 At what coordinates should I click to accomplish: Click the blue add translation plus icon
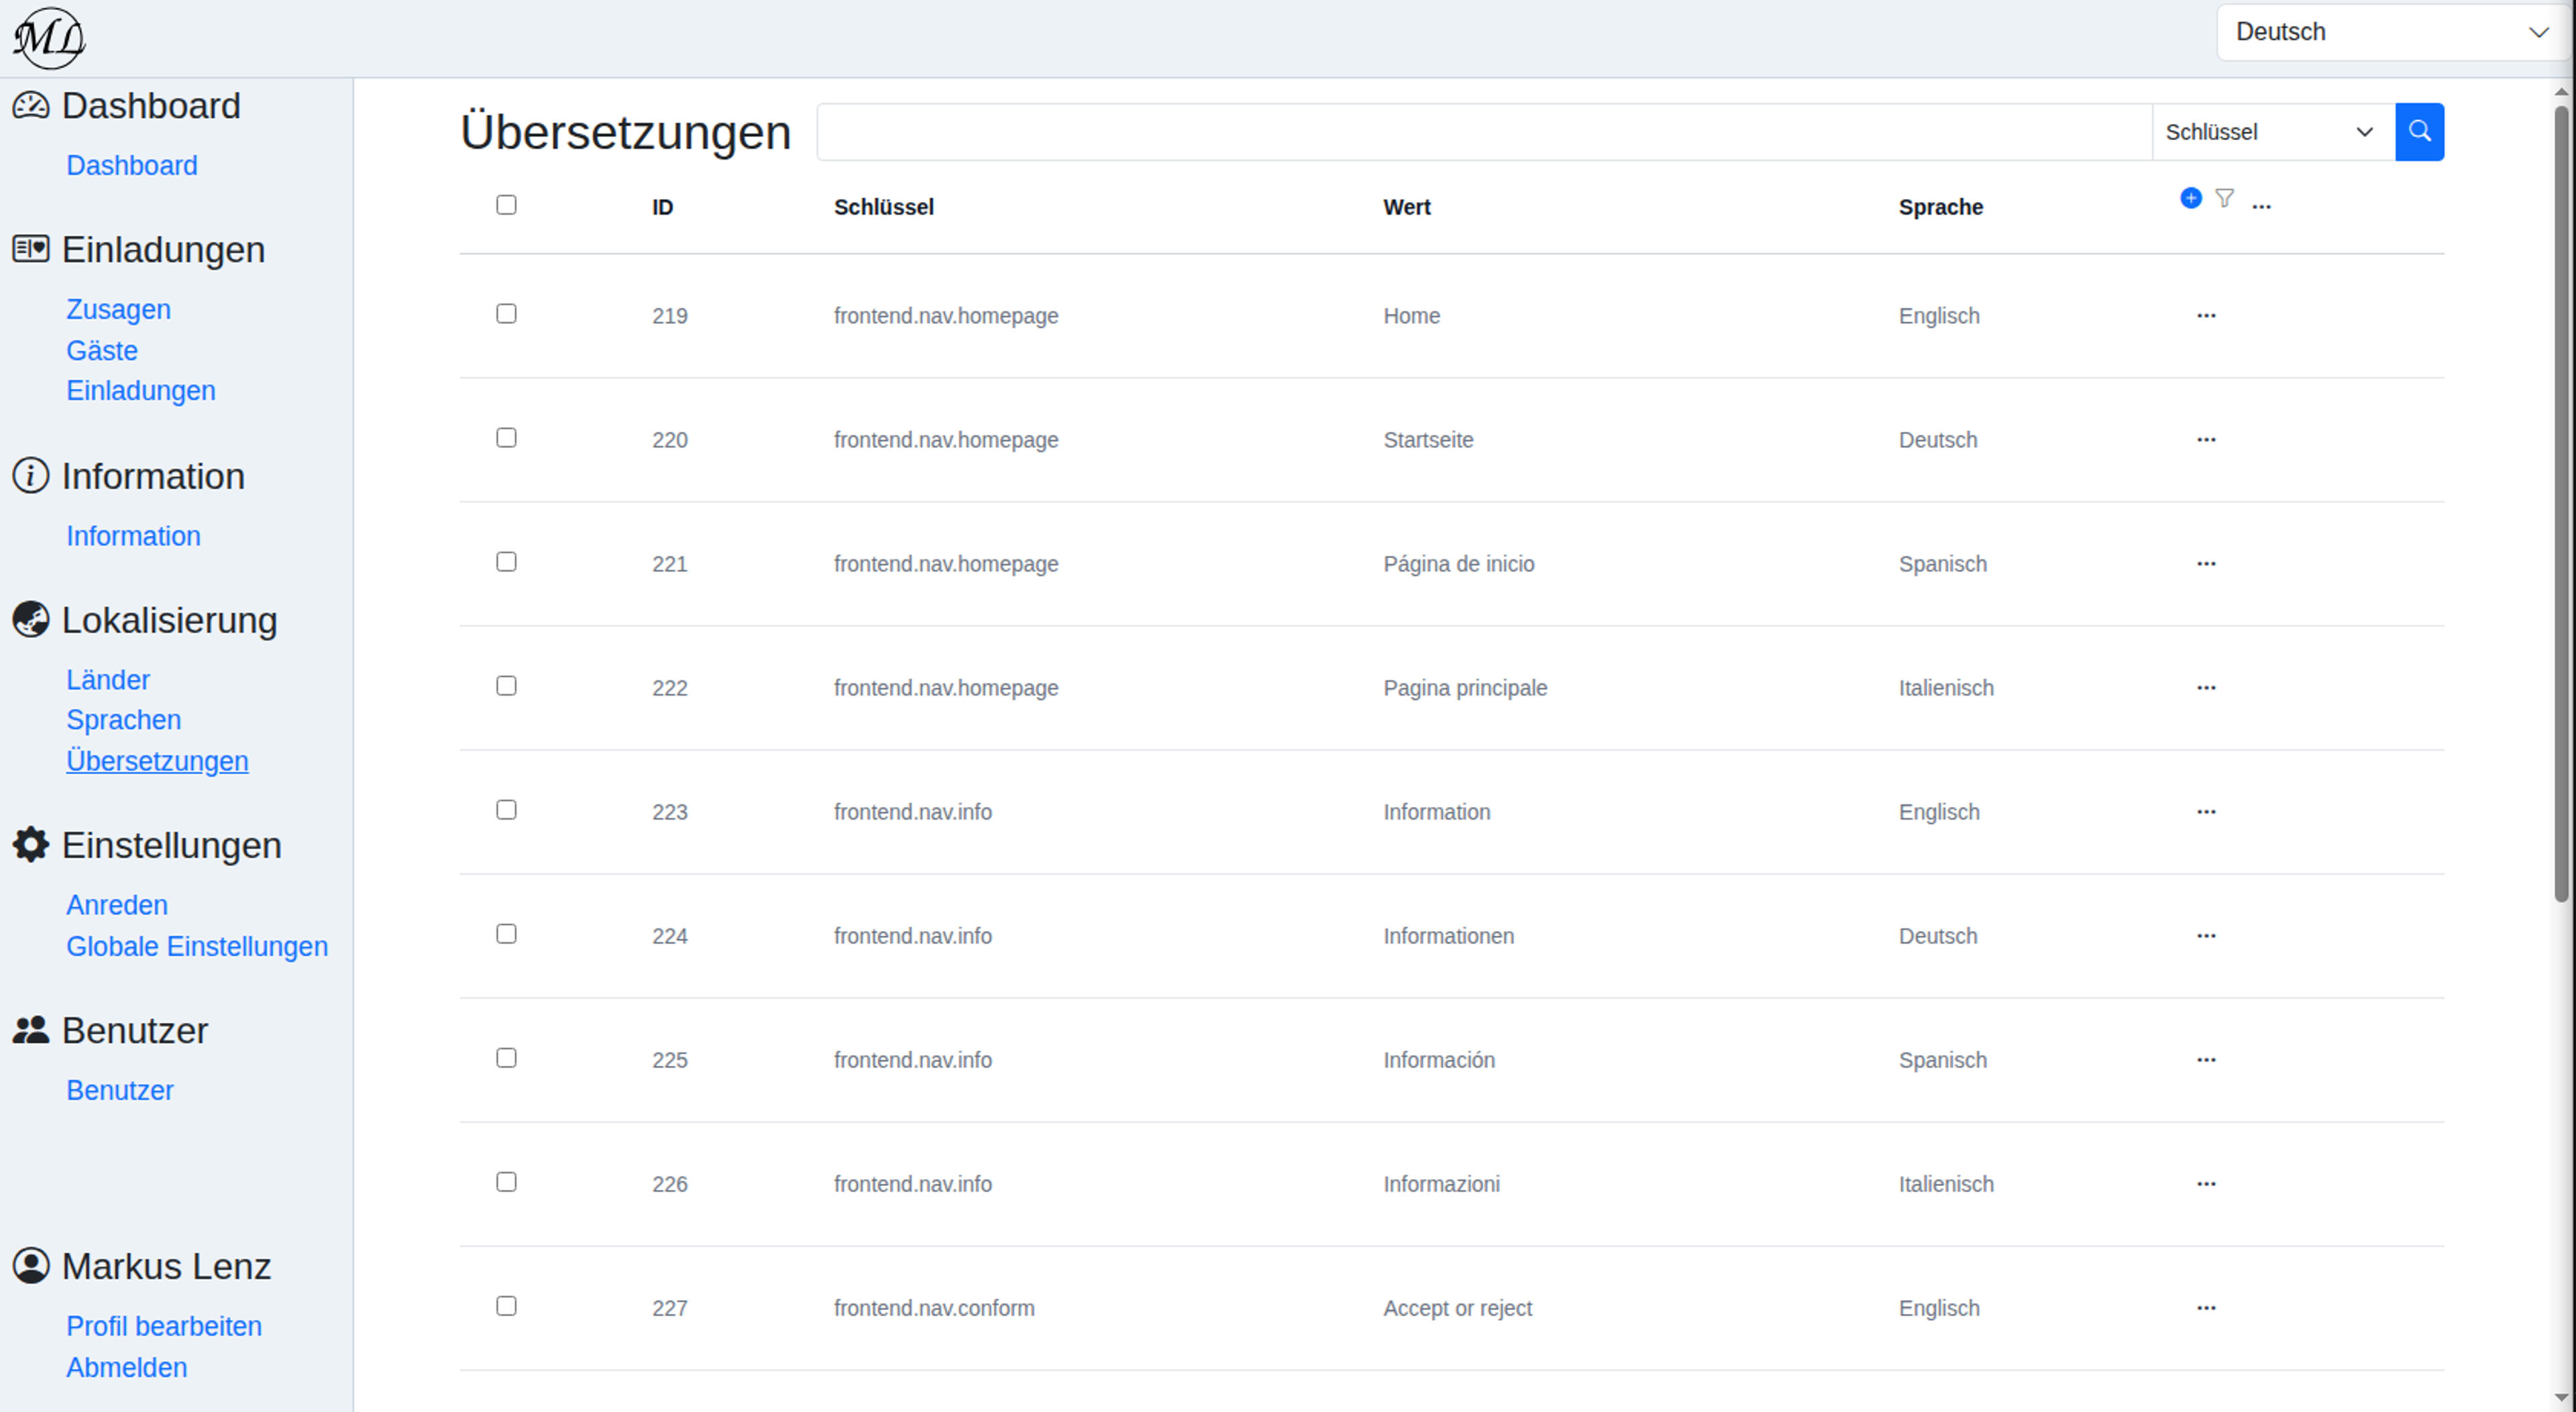(x=2190, y=198)
